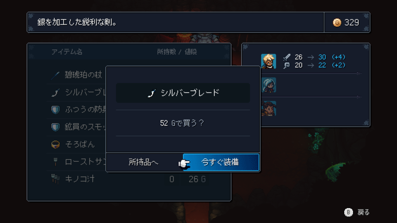
Task: Click the sword attack stat icon
Action: click(287, 57)
